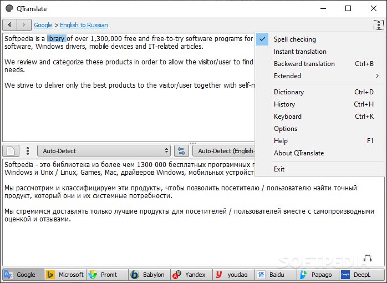The width and height of the screenshot is (387, 283).
Task: Open the three-dots options beside clear button
Action: (x=28, y=151)
